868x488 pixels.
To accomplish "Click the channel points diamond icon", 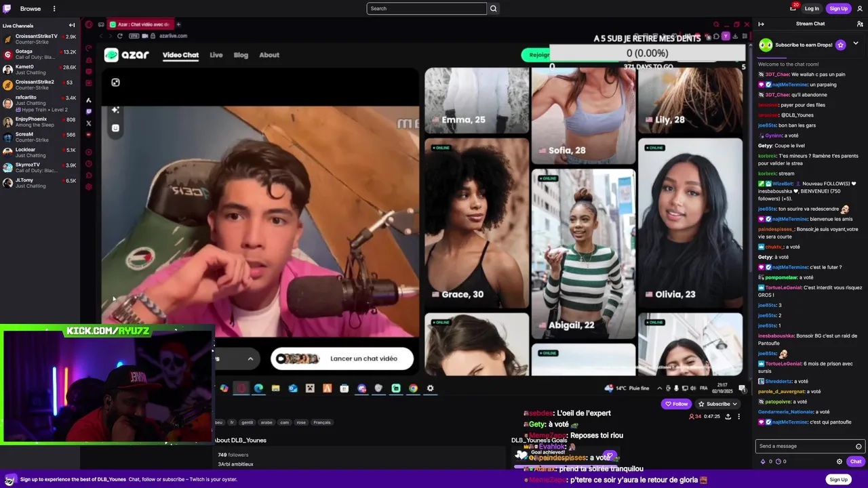I will pos(763,462).
